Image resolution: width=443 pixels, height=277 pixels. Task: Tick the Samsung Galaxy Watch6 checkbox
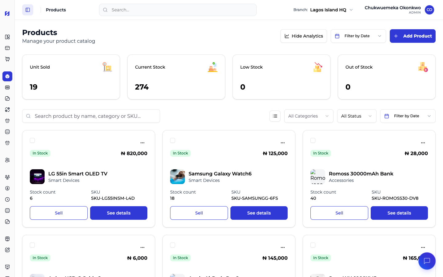(x=173, y=140)
